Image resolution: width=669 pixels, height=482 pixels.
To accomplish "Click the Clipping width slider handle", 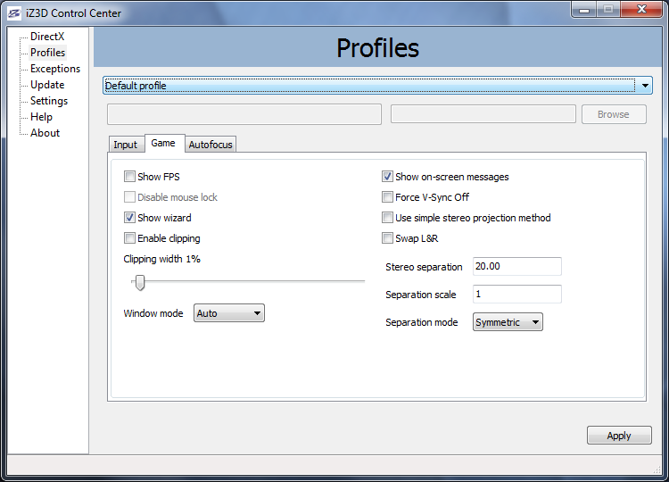I will 140,282.
